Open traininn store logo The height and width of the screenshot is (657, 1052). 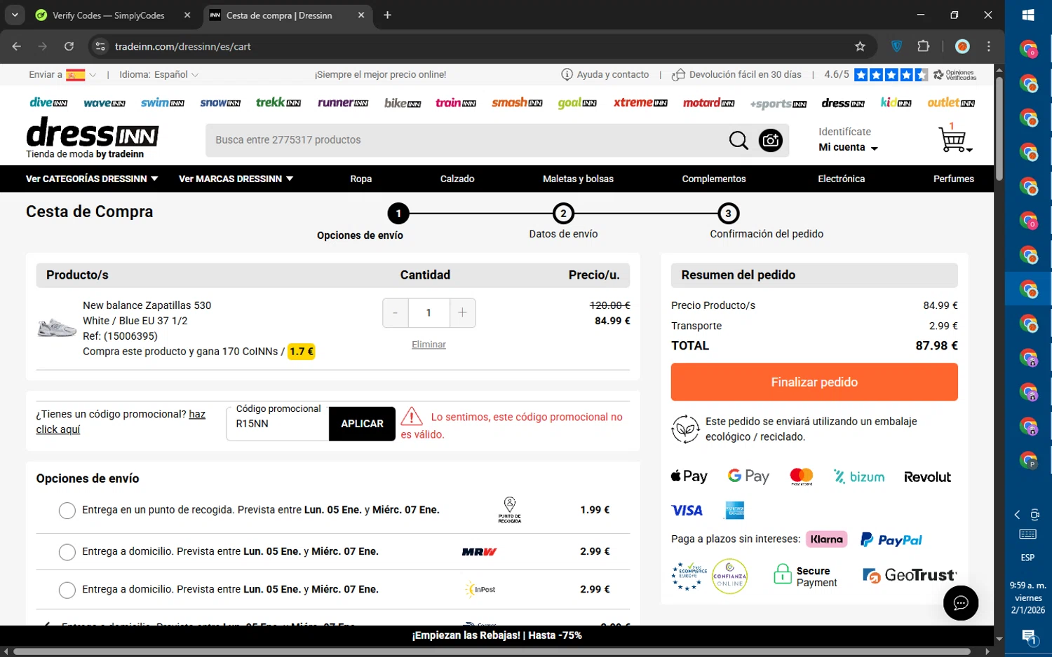456,103
